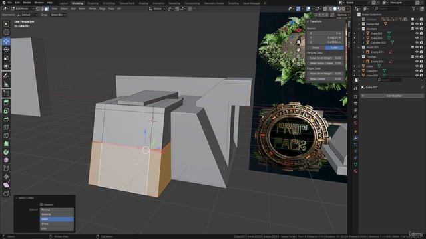The image size is (426, 239).
Task: Pick the Poly Build tool
Action: click(x=6, y=144)
